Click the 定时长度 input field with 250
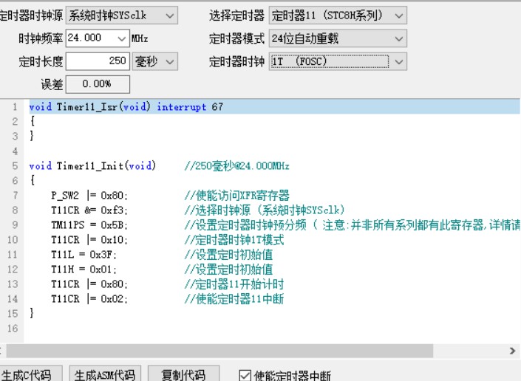The image size is (521, 381). click(x=98, y=61)
